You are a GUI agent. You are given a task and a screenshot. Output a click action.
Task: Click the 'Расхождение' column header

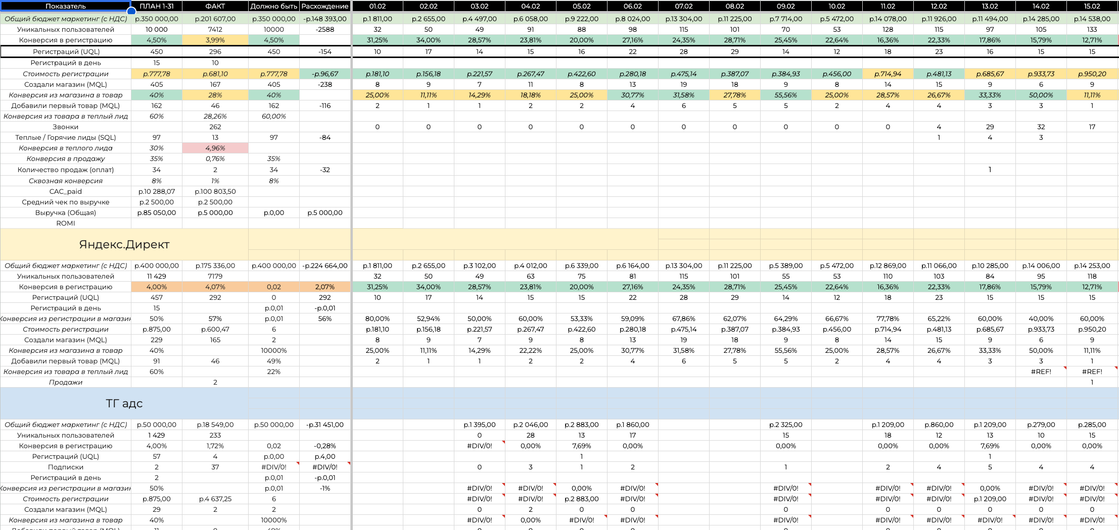coord(325,6)
